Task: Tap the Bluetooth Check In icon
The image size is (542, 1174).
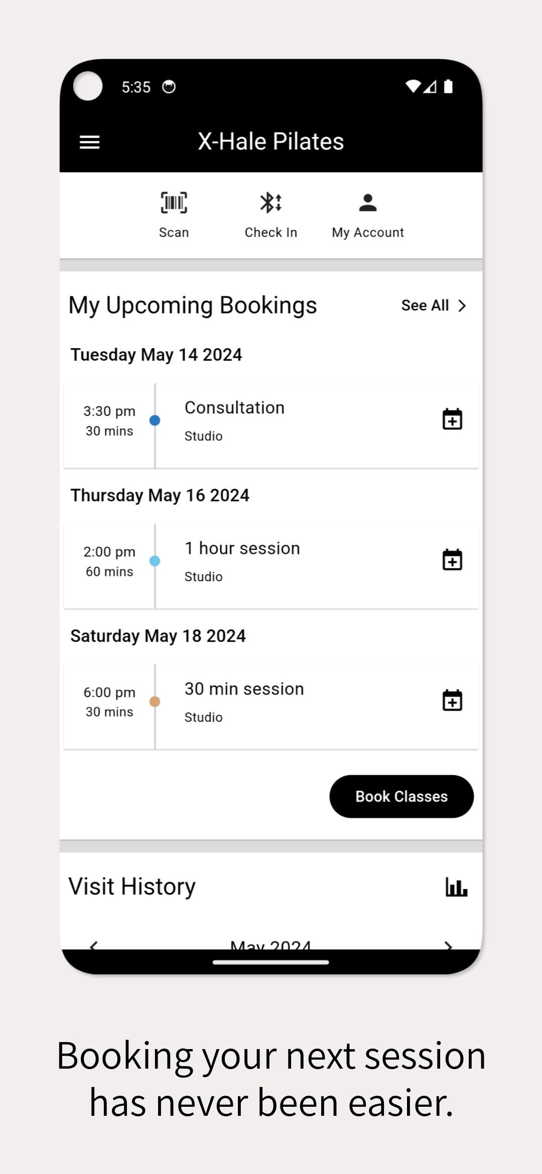Action: click(x=271, y=203)
